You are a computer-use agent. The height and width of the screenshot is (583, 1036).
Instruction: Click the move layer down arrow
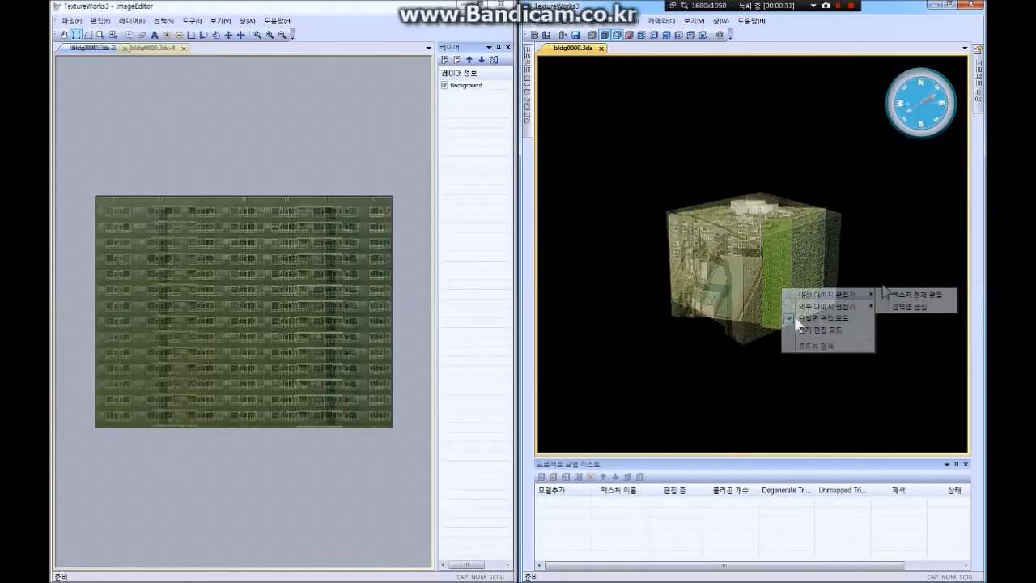click(481, 60)
